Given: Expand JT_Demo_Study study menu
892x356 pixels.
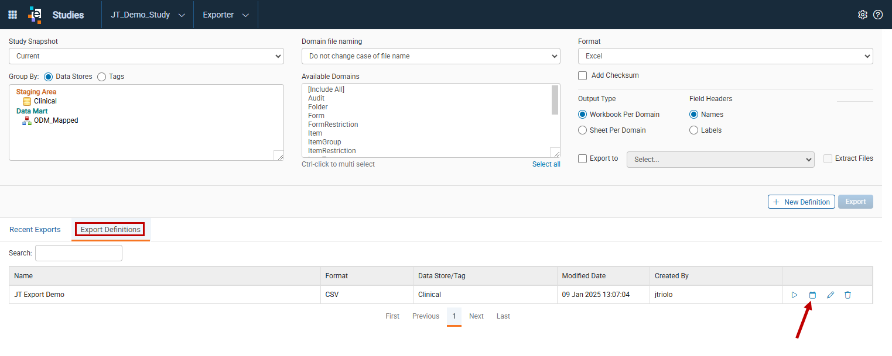Looking at the screenshot, I should [x=148, y=15].
